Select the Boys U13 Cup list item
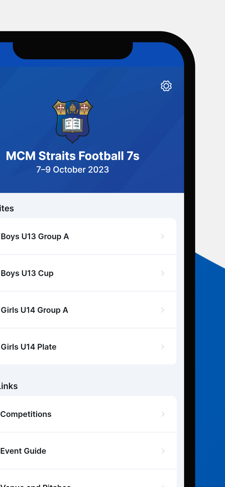Viewport: 225px width, 487px height. pyautogui.click(x=81, y=273)
